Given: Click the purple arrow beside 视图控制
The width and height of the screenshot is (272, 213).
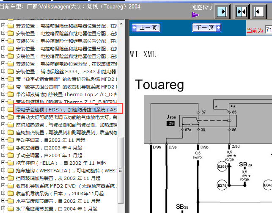Looking at the screenshot, I should click(195, 15).
